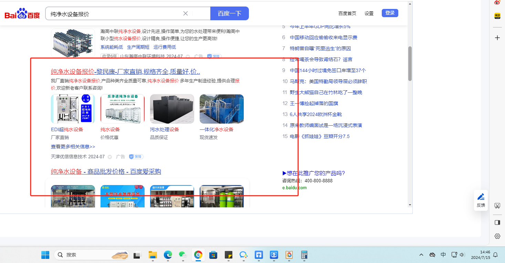This screenshot has width=505, height=263.
Task: Open Meituan from the browser sidebar
Action: coord(497,16)
